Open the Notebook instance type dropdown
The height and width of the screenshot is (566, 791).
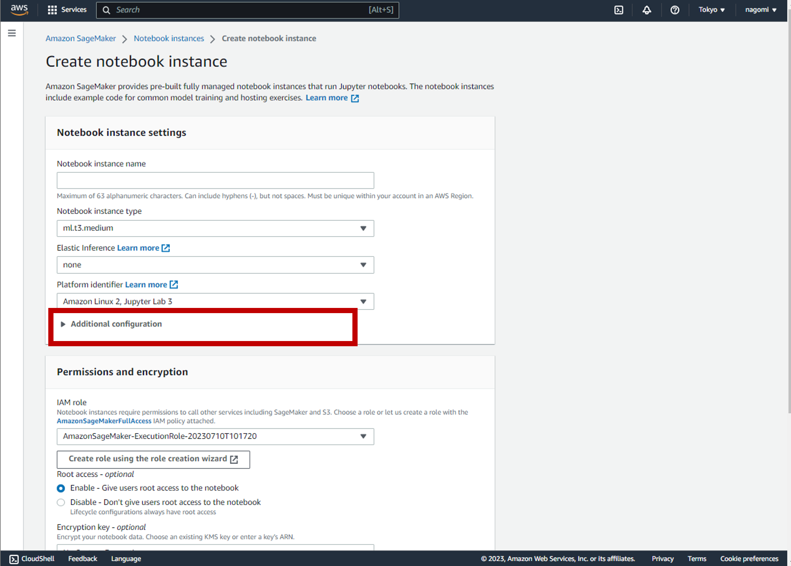(x=215, y=228)
